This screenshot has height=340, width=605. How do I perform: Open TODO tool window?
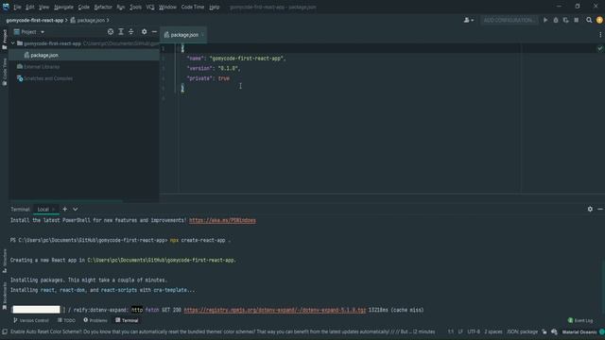(66, 320)
